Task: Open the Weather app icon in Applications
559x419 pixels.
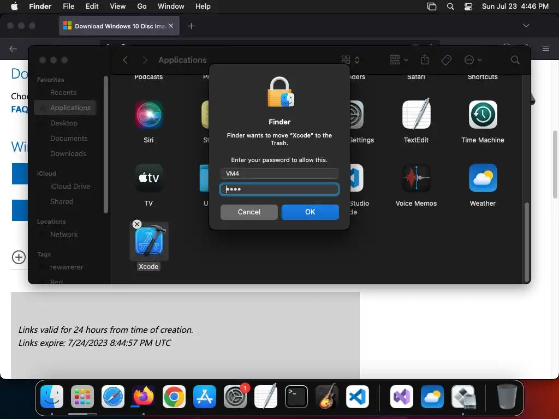Action: pos(483,178)
